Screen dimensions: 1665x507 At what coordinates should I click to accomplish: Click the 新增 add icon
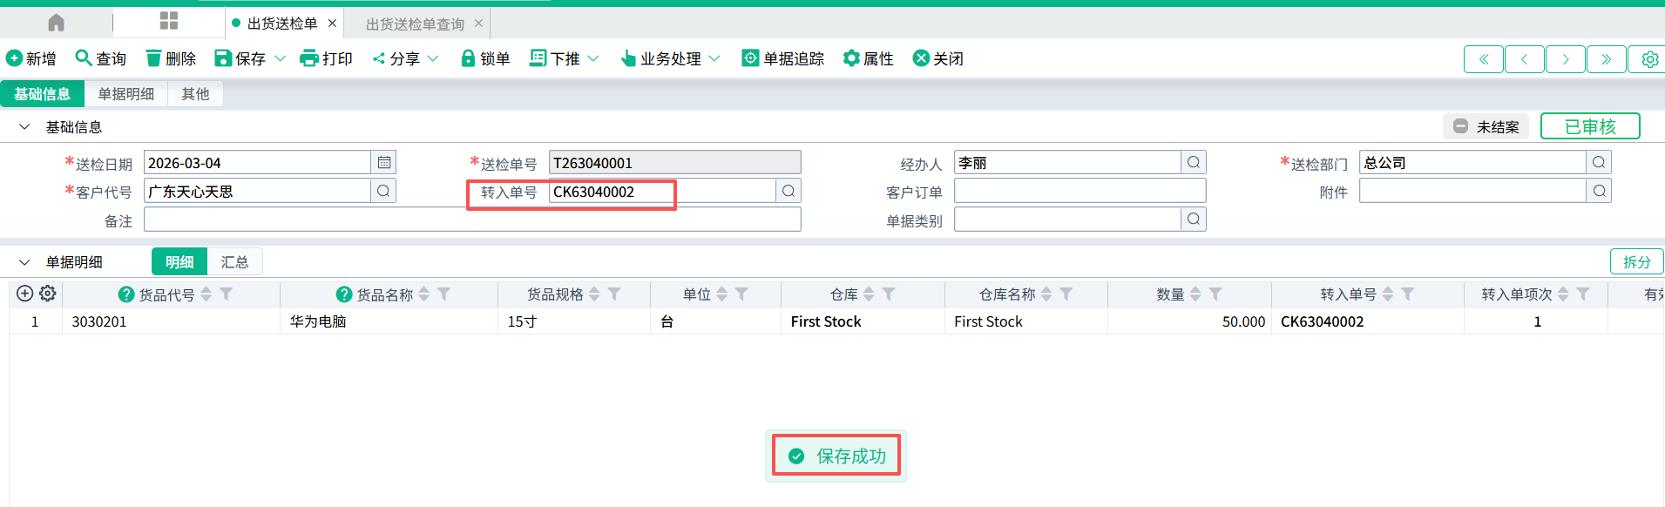pos(14,58)
